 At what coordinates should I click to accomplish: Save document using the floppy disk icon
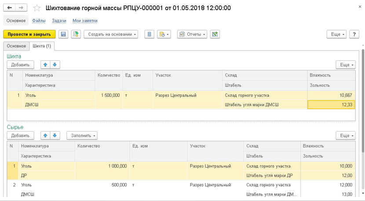pyautogui.click(x=64, y=34)
